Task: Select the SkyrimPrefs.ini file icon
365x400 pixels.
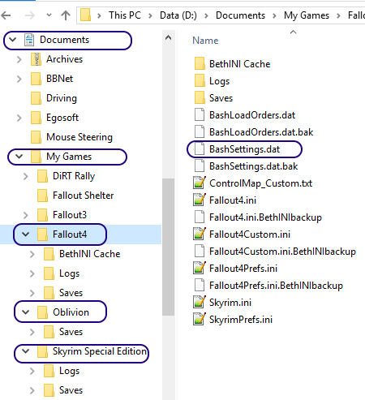Action: coord(200,320)
